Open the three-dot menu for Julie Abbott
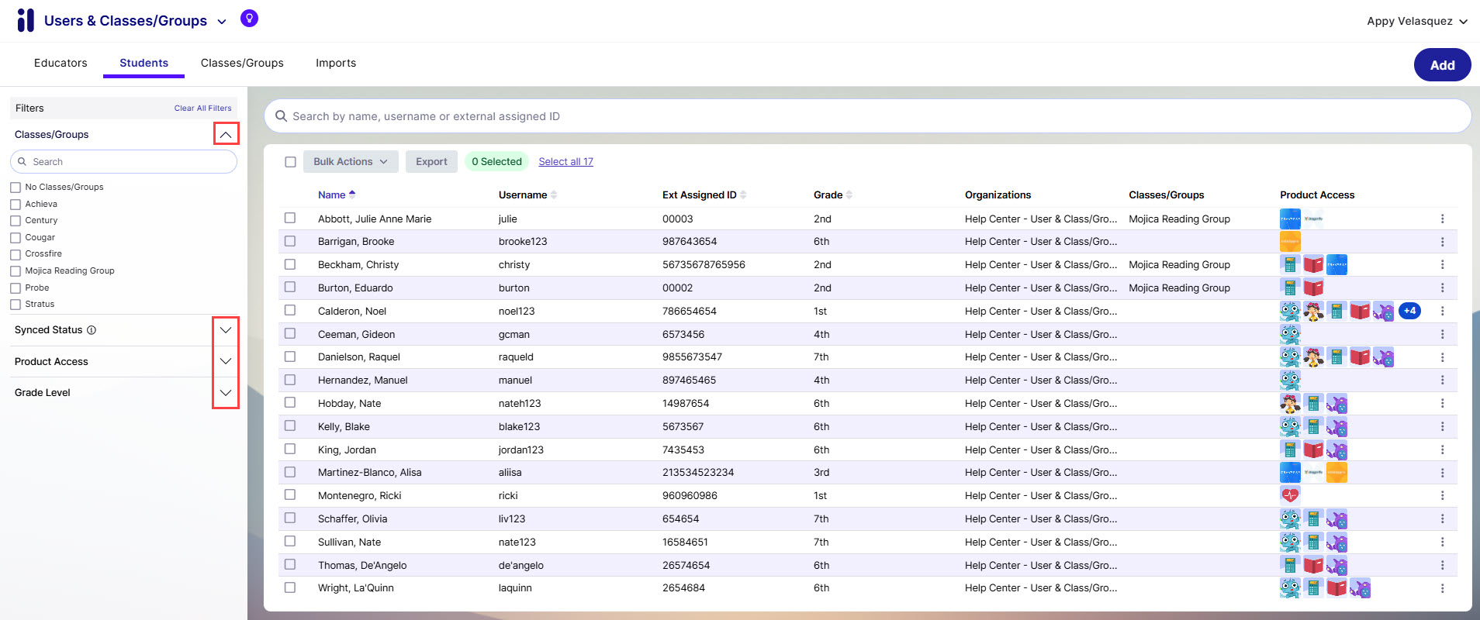 point(1442,219)
